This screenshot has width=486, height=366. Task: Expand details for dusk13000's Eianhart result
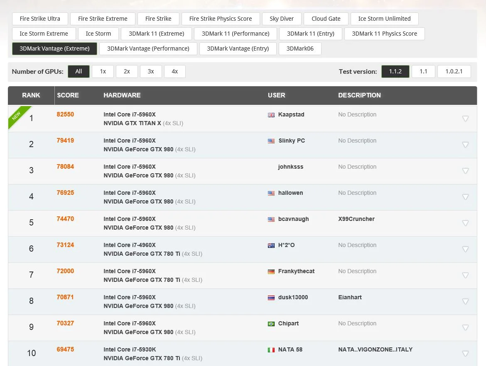[x=465, y=301]
